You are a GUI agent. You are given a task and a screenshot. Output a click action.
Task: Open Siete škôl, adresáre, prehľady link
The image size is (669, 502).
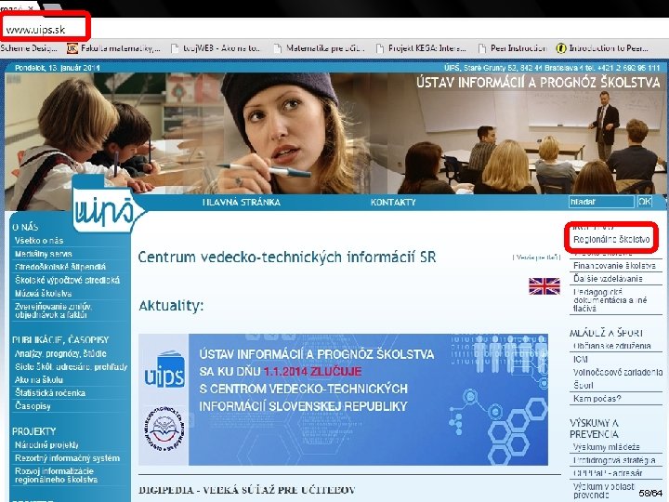71,366
